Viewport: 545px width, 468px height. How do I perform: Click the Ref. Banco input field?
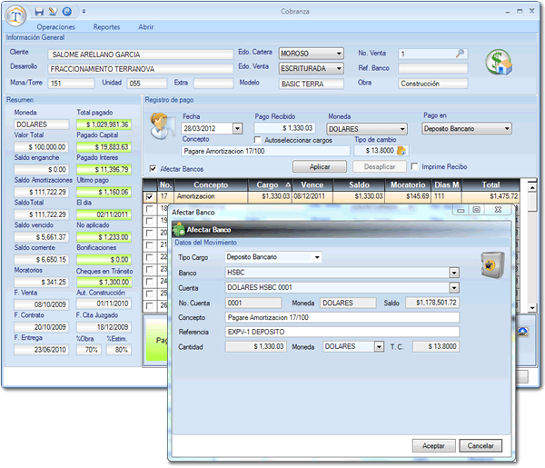click(x=432, y=68)
